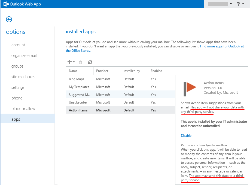This screenshot has height=185, width=250.
Task: Click the Disable link for Action Items
Action: (x=186, y=136)
